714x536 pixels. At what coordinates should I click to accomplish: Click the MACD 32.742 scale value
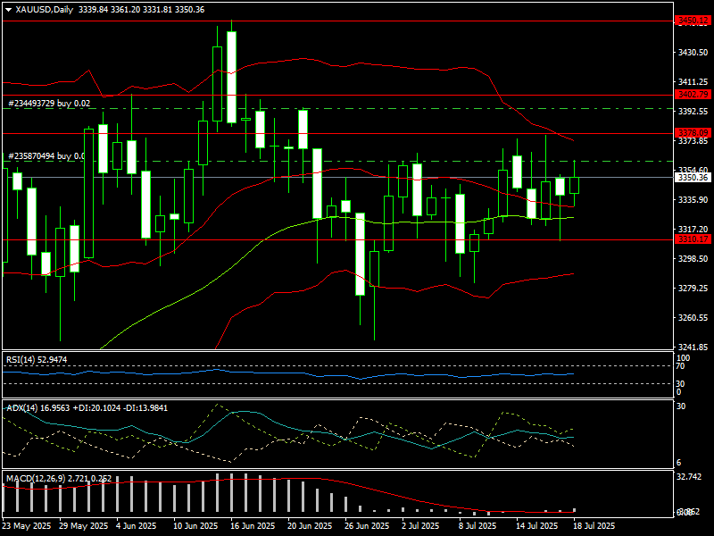click(688, 478)
